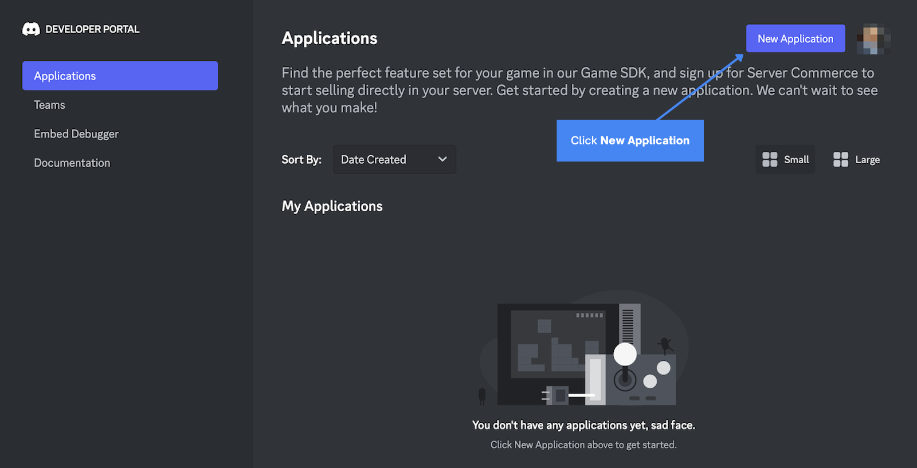Viewport: 917px width, 468px height.
Task: Switch Small view on
Action: pos(785,159)
